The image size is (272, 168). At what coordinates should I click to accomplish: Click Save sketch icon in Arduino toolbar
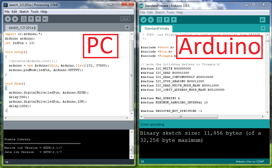[x=174, y=20]
